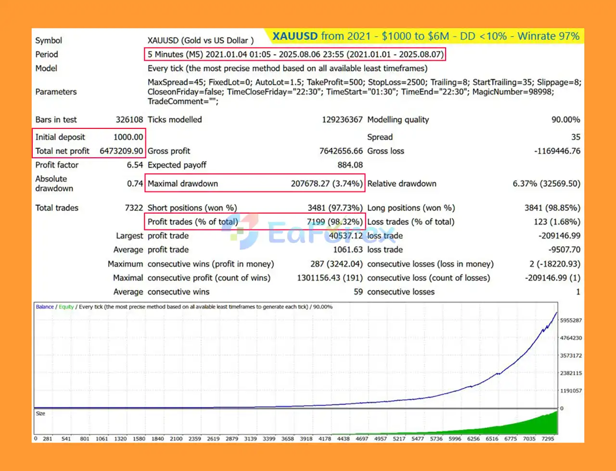The width and height of the screenshot is (616, 471).
Task: Click the Total net profit value
Action: click(x=121, y=151)
